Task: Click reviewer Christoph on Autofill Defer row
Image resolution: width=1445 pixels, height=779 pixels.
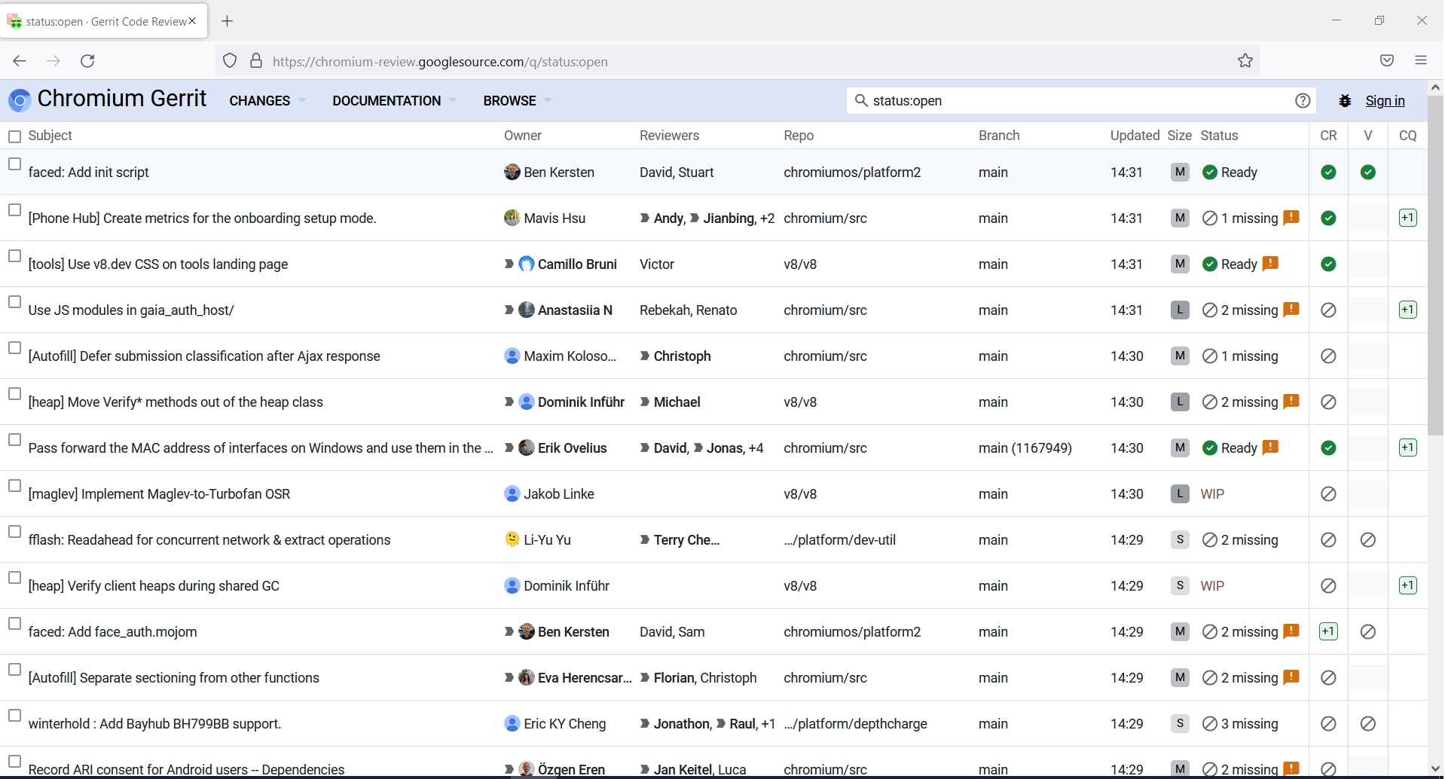Action: (x=682, y=356)
